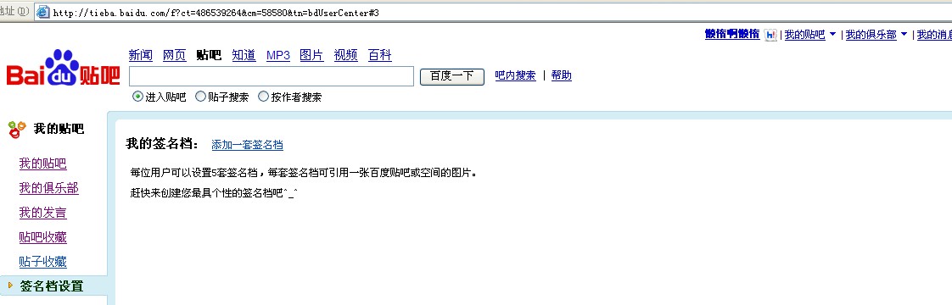The height and width of the screenshot is (305, 952).
Task: Open 我的贴吧 in the left sidebar
Action: click(43, 164)
